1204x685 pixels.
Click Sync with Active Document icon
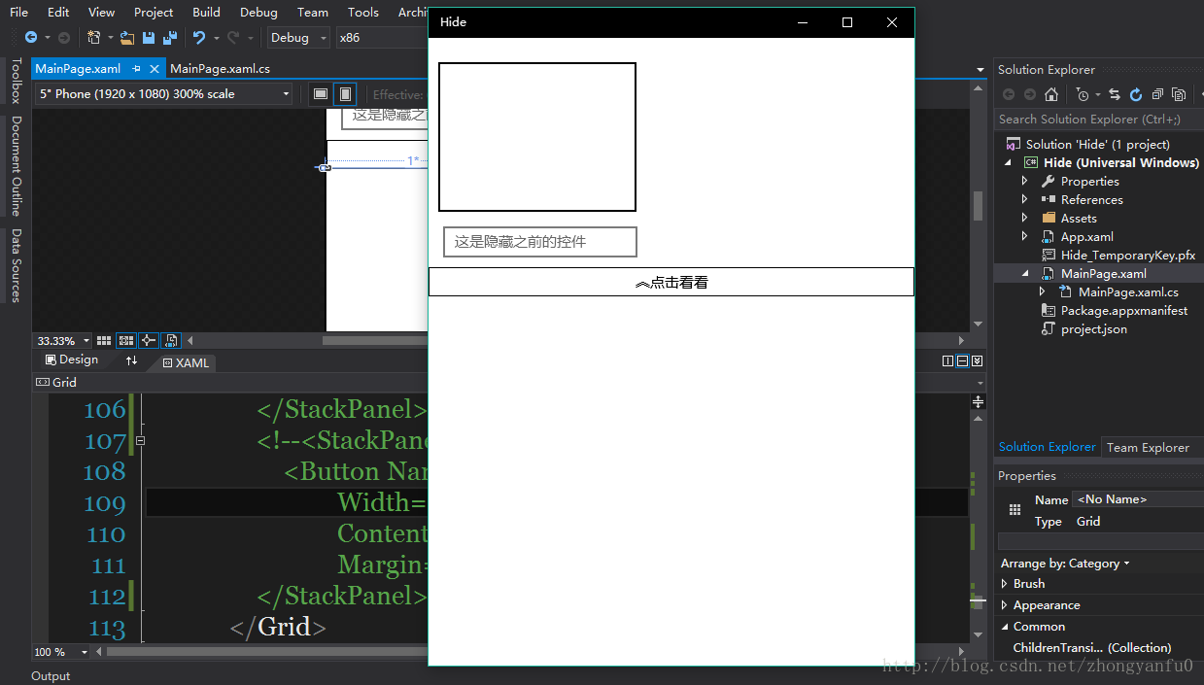point(1115,94)
